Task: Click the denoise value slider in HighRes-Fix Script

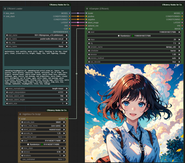Action: (43, 152)
